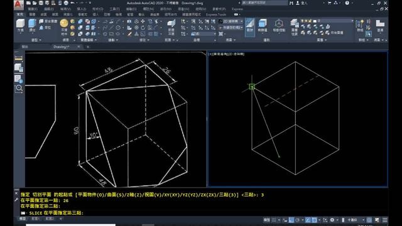
Task: Click the viewport label controls at top-left of right viewport
Action: tap(226, 54)
